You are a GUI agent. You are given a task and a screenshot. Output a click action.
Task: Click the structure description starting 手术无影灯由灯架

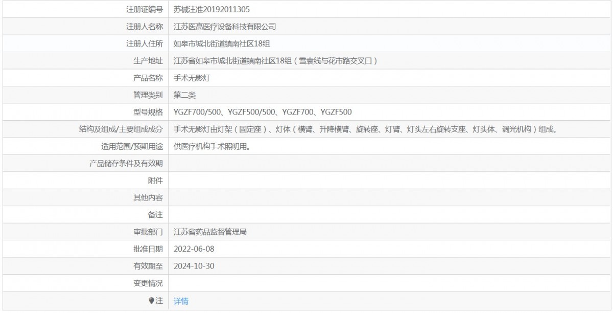click(x=365, y=129)
